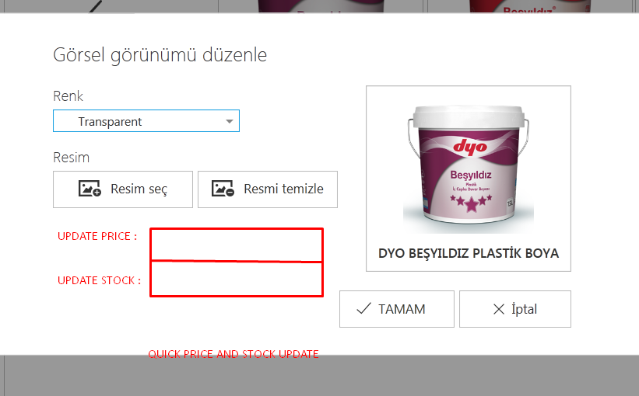639x396 pixels.
Task: Click the Görsel görünümü düzenle dialog title
Action: [160, 55]
